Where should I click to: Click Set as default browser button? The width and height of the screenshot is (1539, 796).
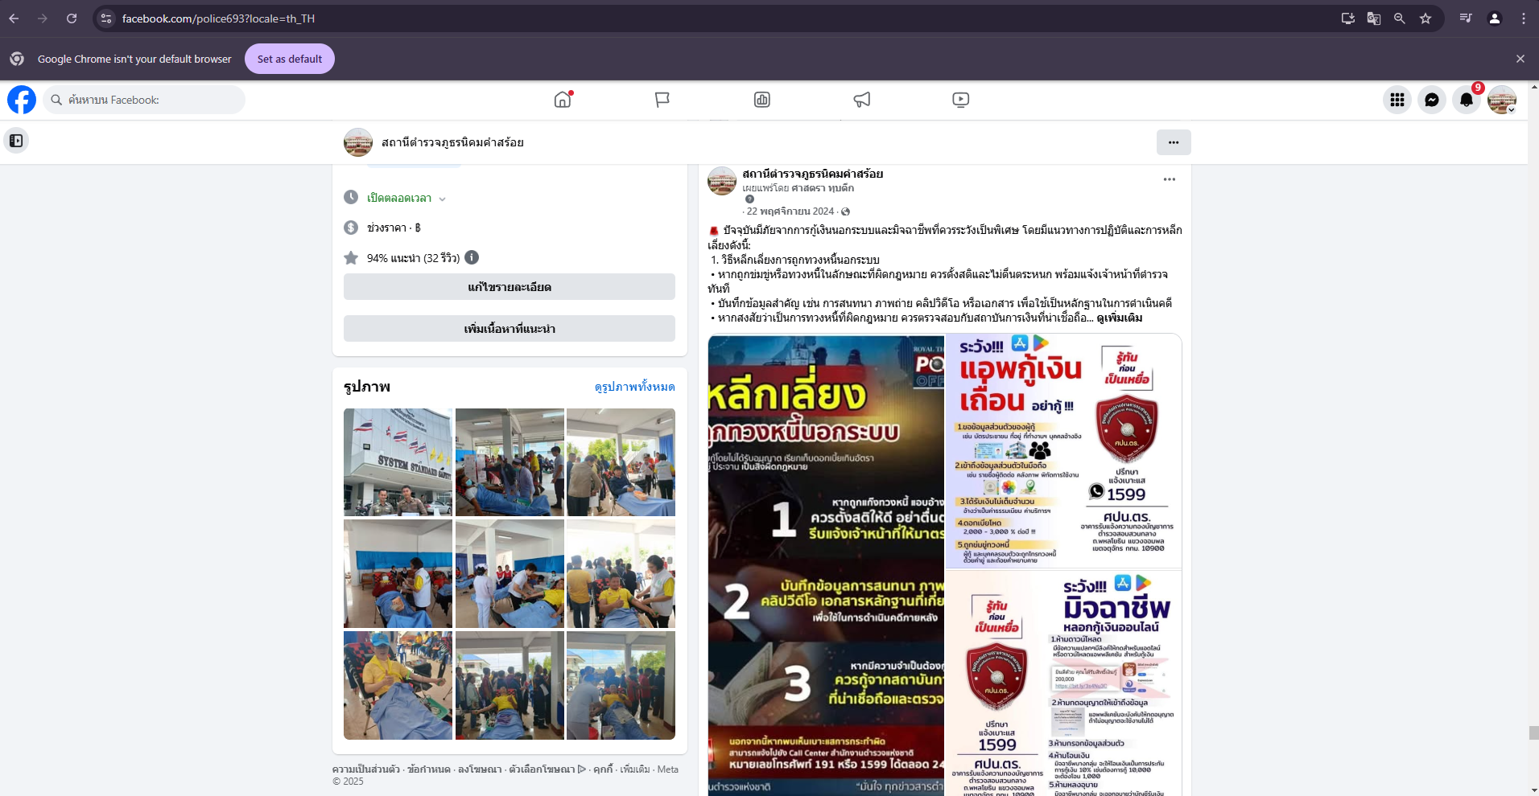coord(289,59)
